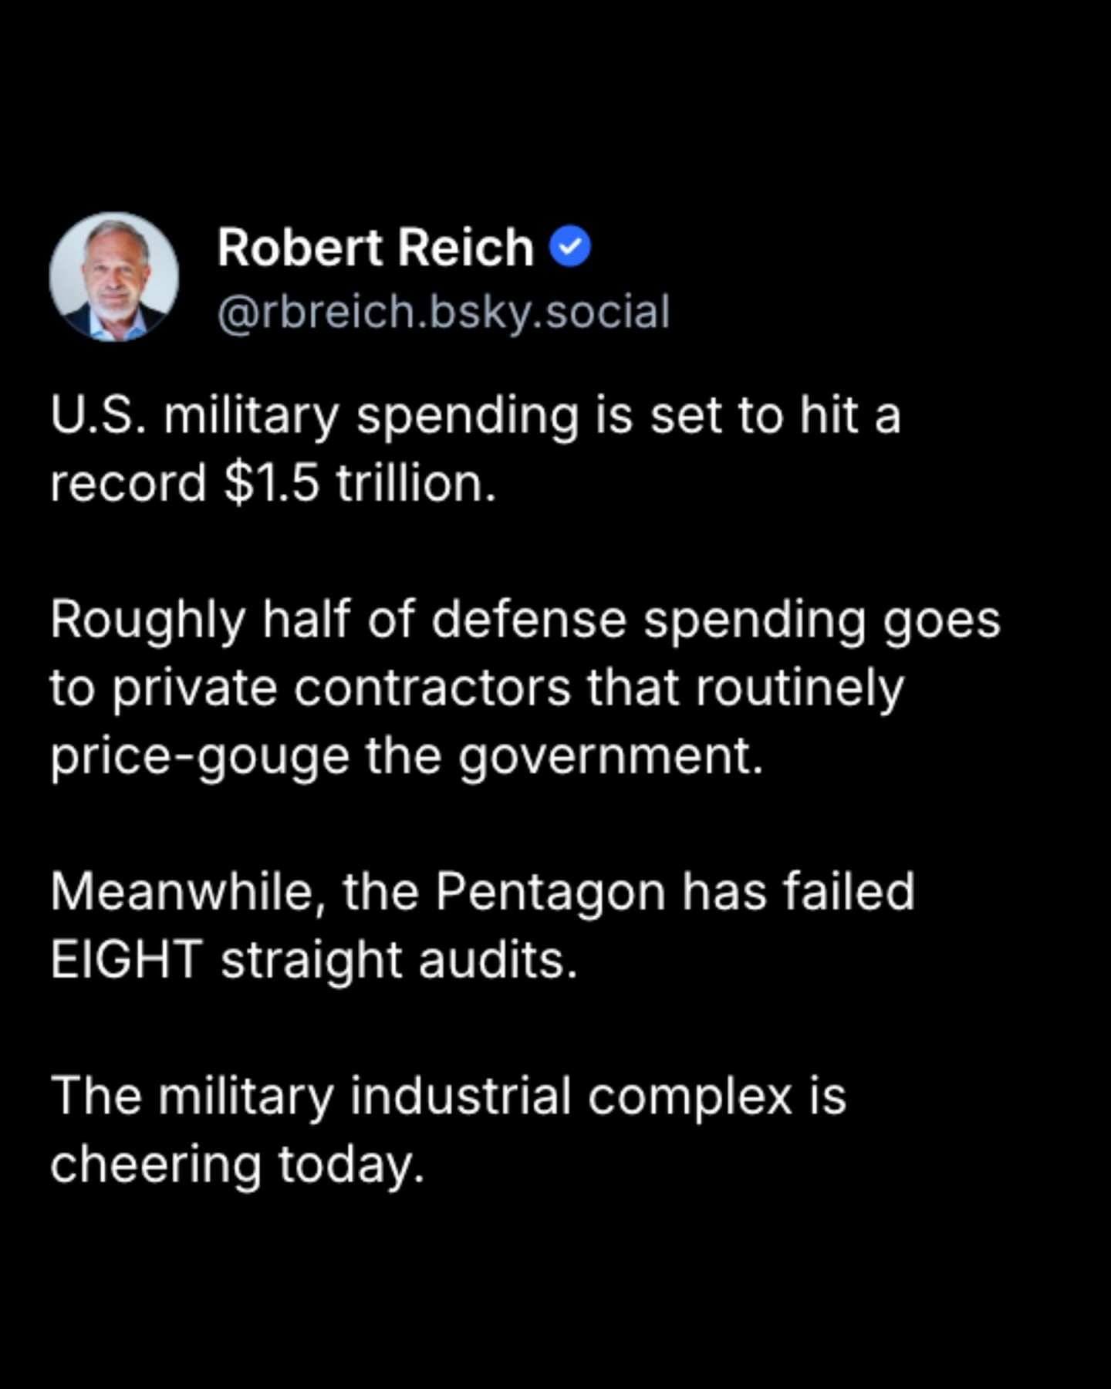The height and width of the screenshot is (1389, 1111).
Task: Click the word "Pentagon" in the post
Action: click(550, 891)
